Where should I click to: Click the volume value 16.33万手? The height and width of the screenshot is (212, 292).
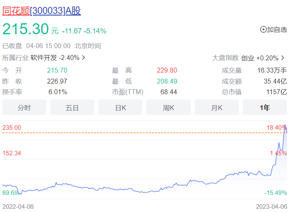pos(272,71)
